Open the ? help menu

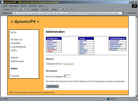(46, 6)
